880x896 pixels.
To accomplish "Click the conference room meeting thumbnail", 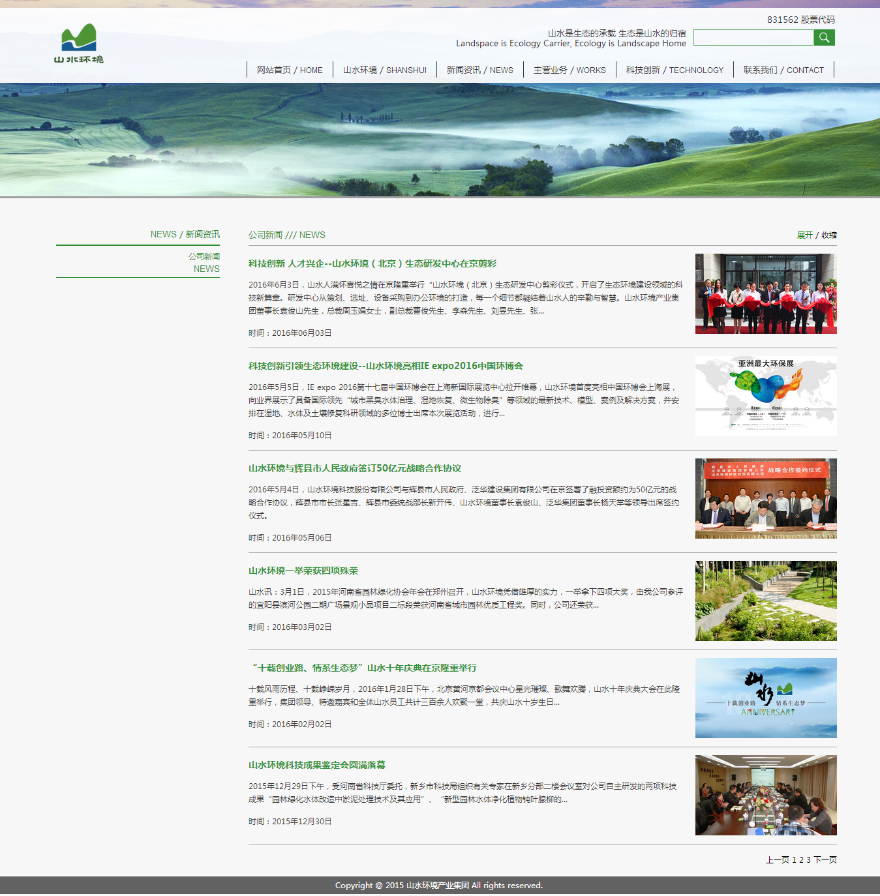I will (766, 795).
